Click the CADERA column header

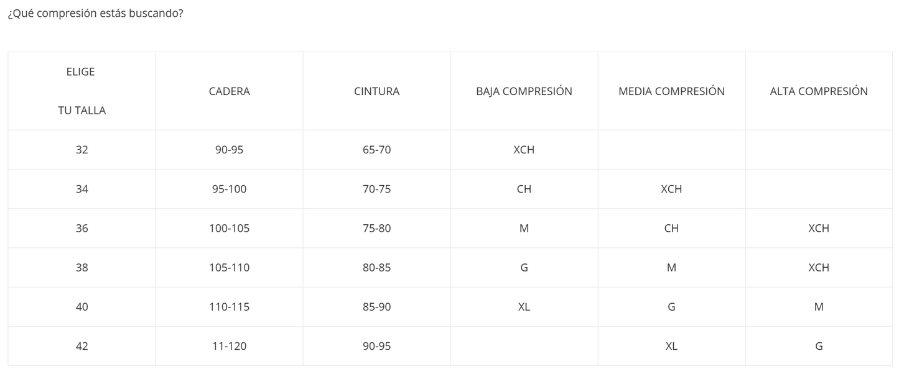pyautogui.click(x=229, y=91)
